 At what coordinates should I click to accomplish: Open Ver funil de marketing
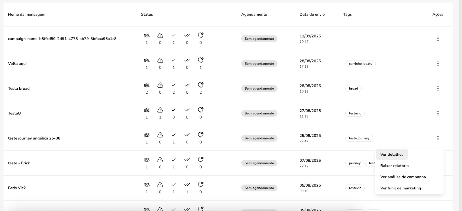[x=400, y=188]
